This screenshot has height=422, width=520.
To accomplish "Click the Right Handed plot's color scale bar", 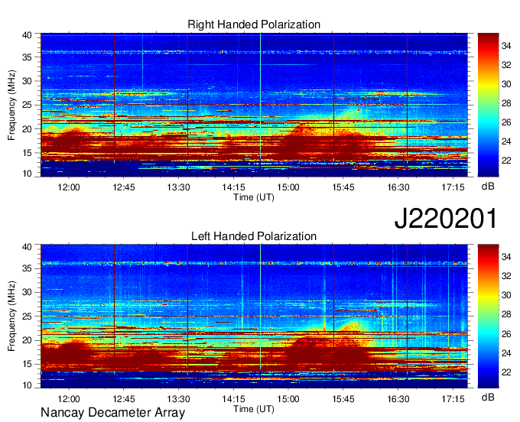I will [488, 105].
